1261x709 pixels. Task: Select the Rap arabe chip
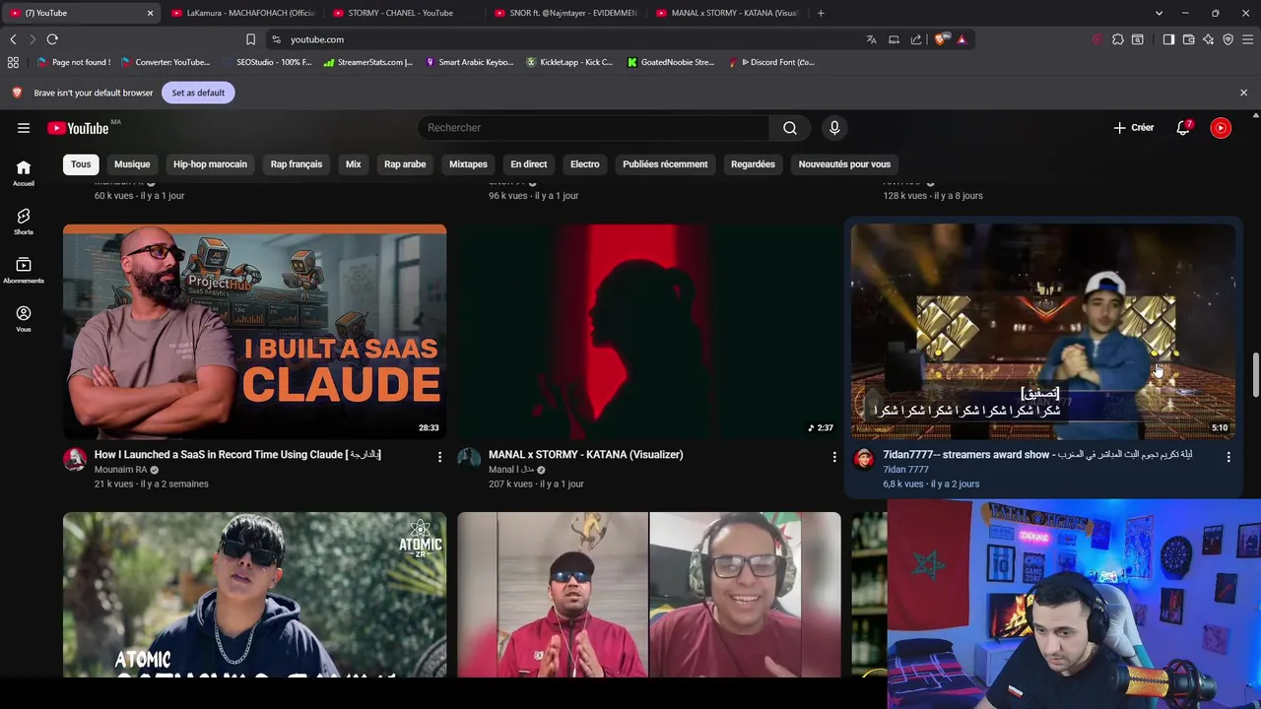pyautogui.click(x=405, y=164)
